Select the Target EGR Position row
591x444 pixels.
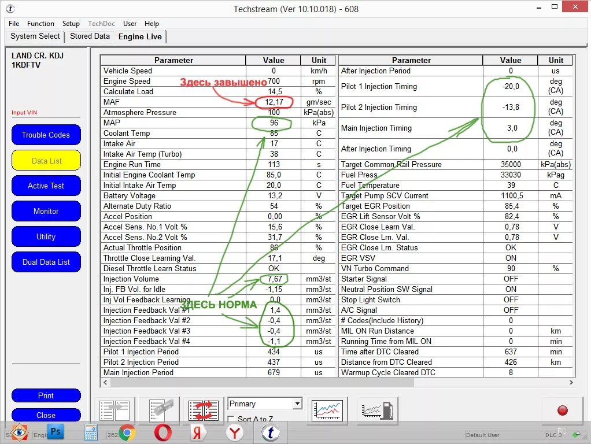point(456,206)
